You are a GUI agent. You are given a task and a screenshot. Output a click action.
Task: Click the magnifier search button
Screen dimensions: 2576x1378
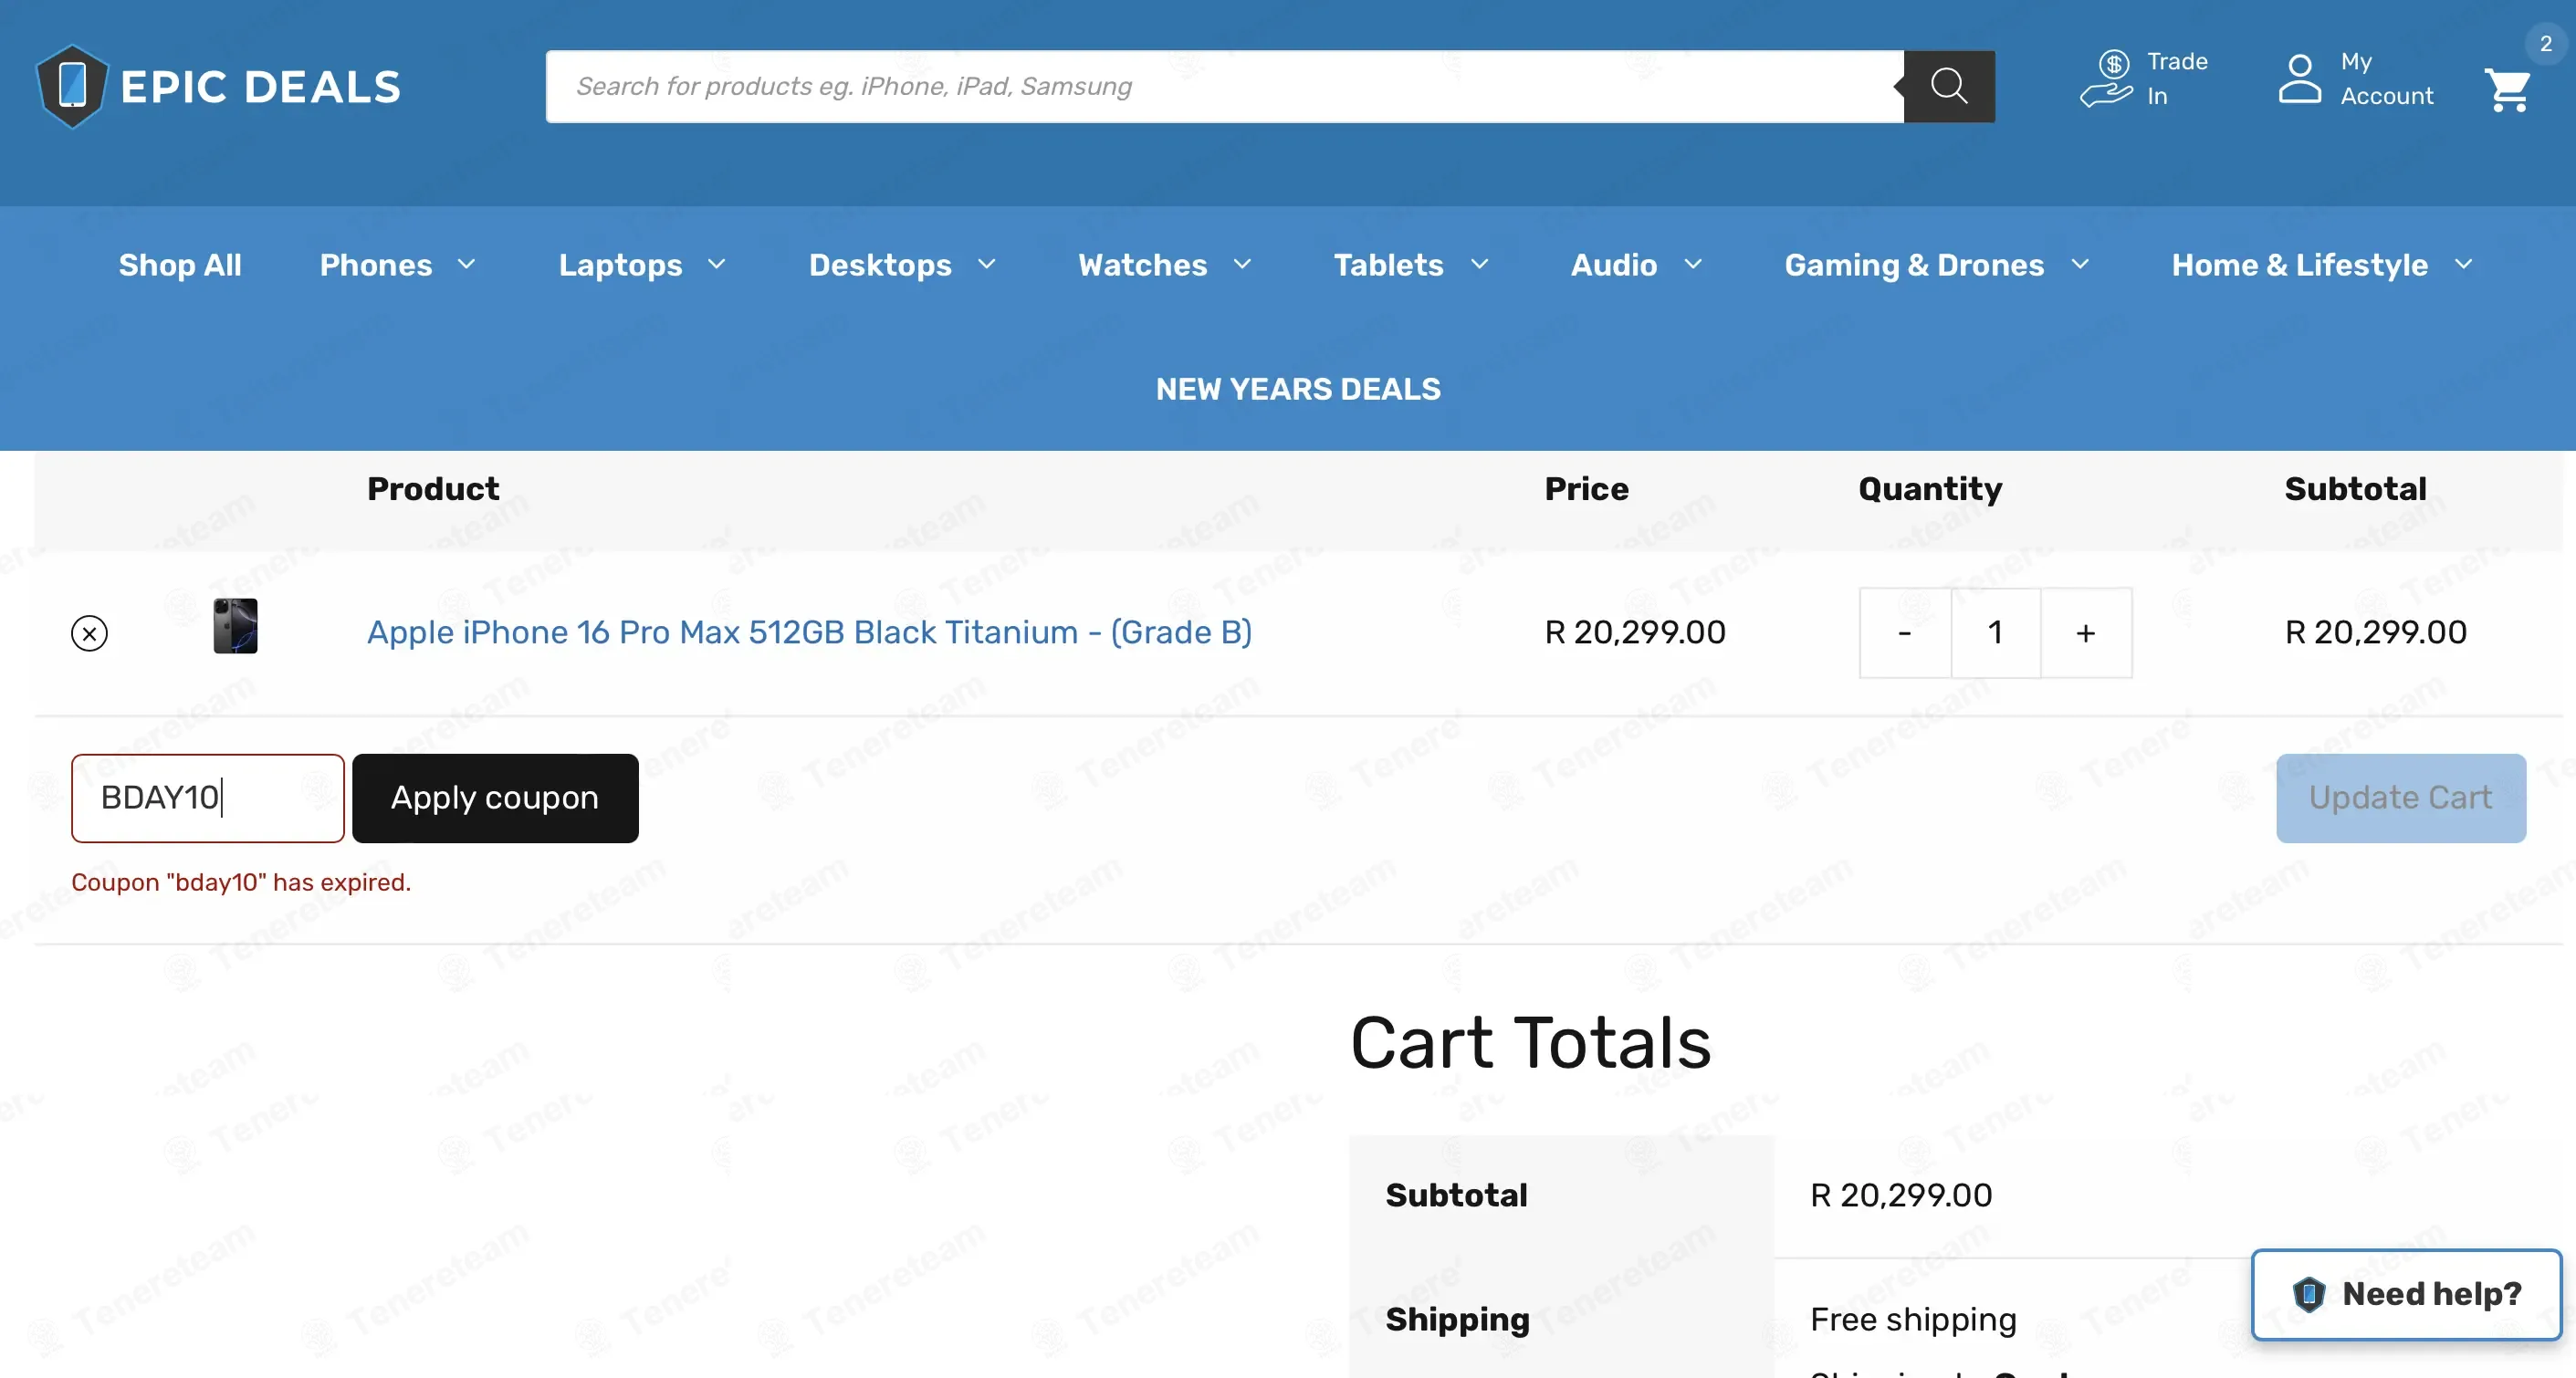click(x=1949, y=87)
